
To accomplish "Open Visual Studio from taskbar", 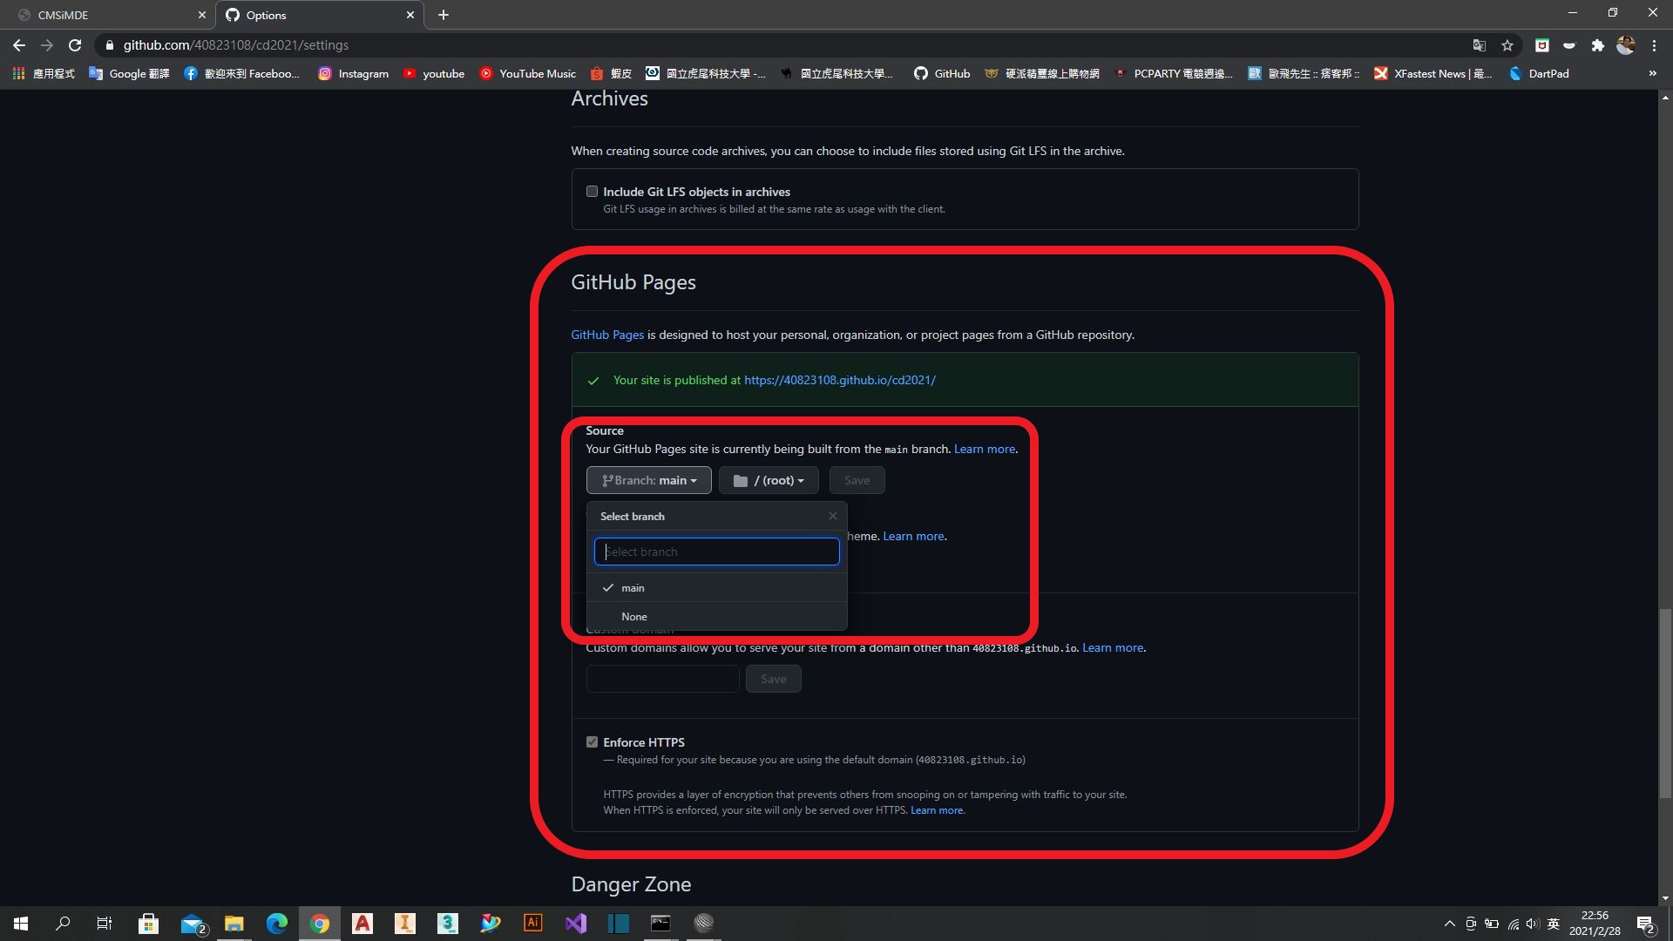I will (x=575, y=924).
